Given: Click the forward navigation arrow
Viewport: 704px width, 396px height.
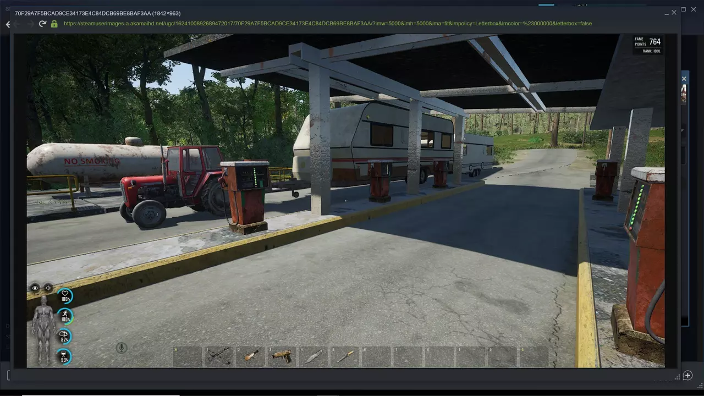Looking at the screenshot, I should click(29, 24).
